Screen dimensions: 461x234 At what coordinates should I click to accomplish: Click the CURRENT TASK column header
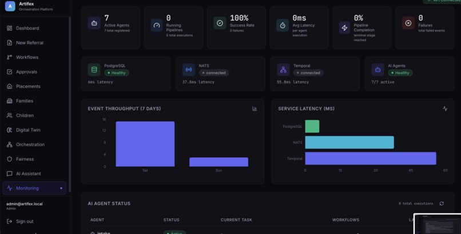236,220
